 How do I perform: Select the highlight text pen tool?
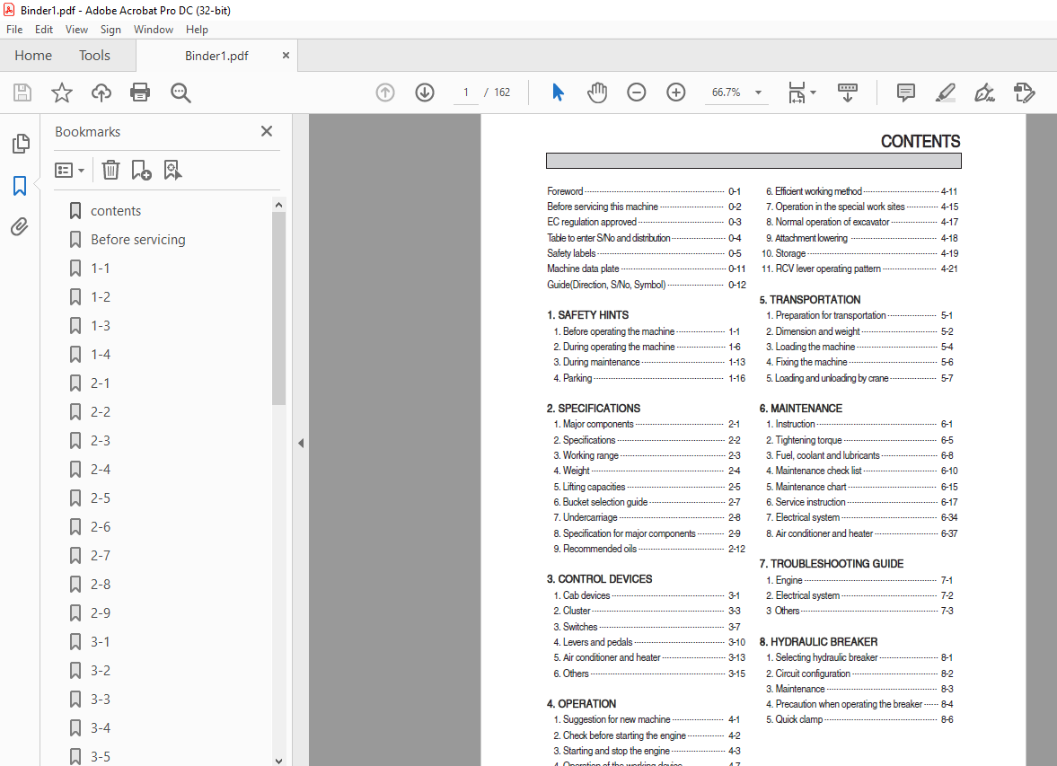tap(945, 92)
